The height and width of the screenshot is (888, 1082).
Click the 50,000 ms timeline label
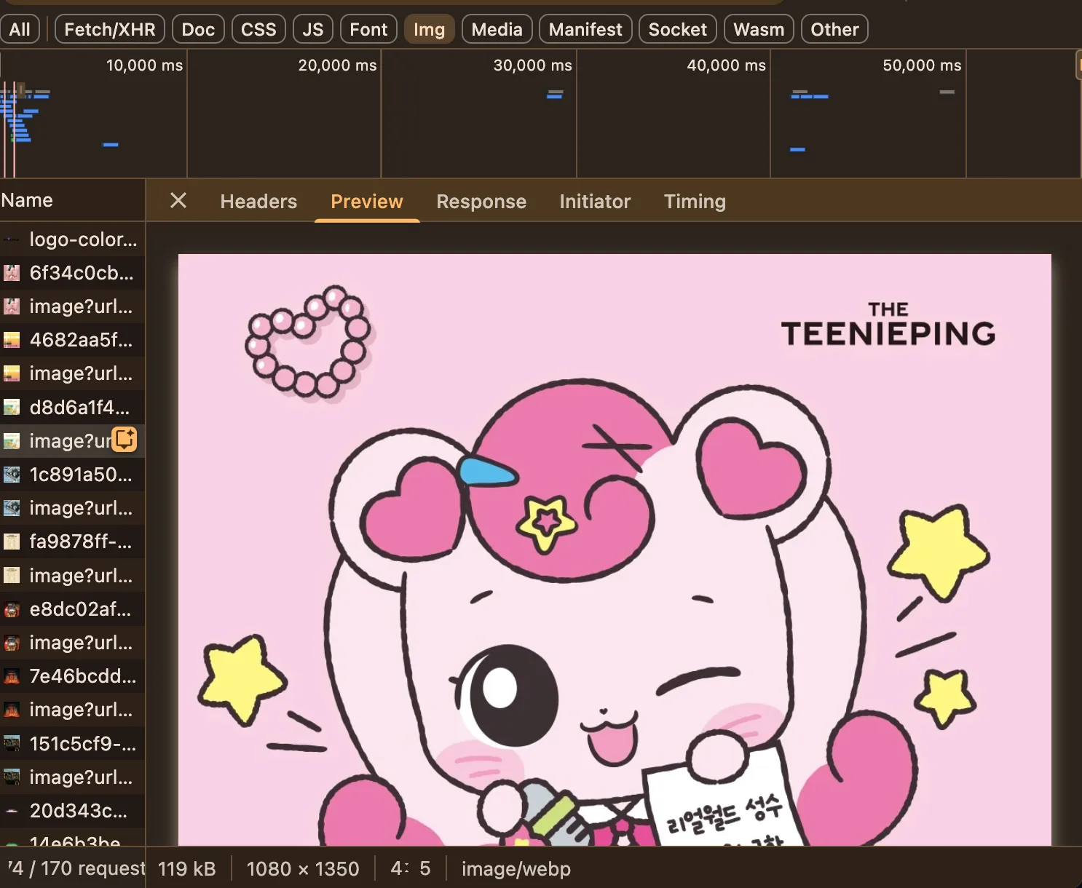922,66
